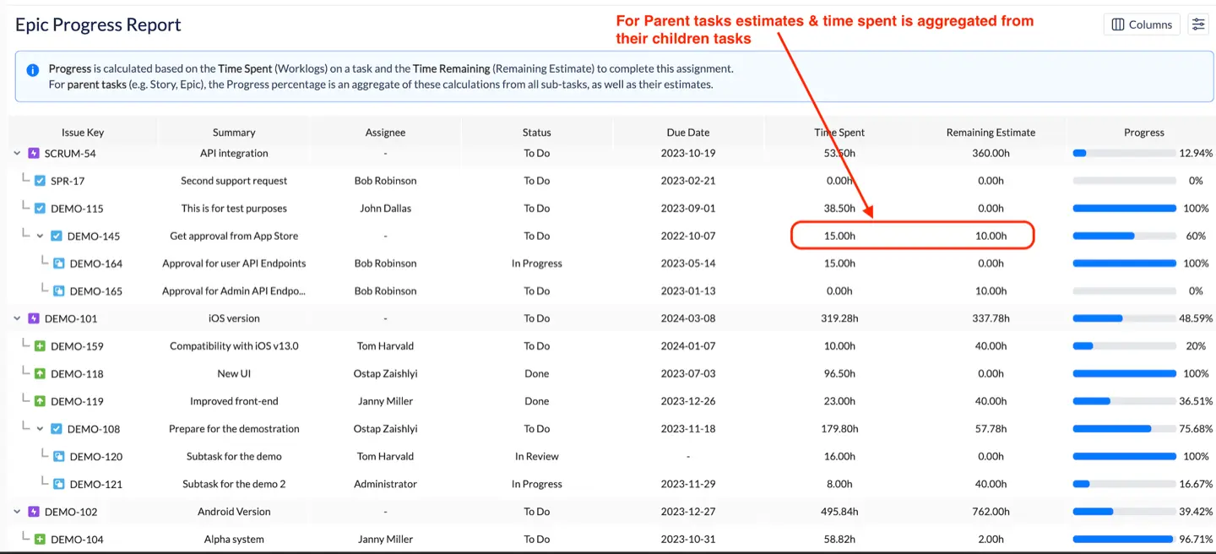Click the summary 'Get approval from App Store'
The height and width of the screenshot is (554, 1216).
(x=234, y=236)
